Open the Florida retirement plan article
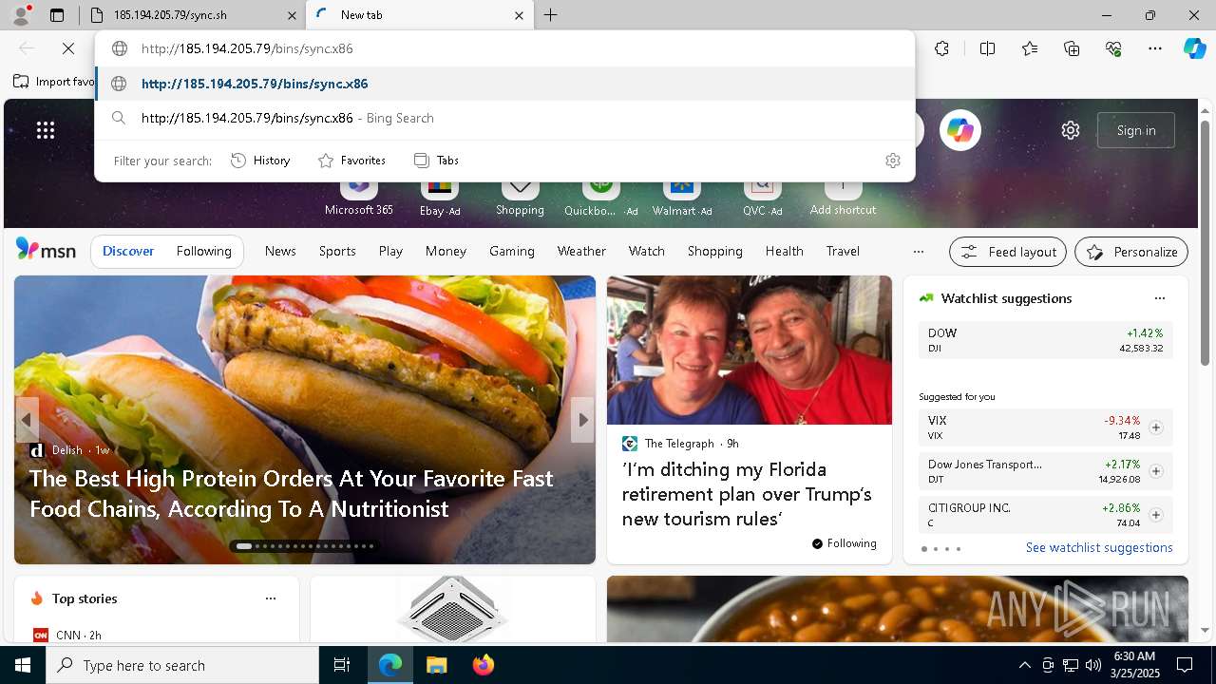 click(747, 494)
